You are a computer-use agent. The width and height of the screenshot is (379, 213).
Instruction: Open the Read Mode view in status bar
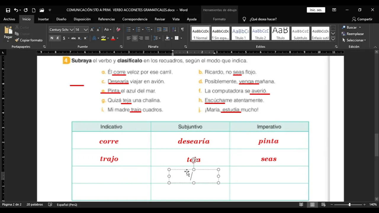point(301,204)
